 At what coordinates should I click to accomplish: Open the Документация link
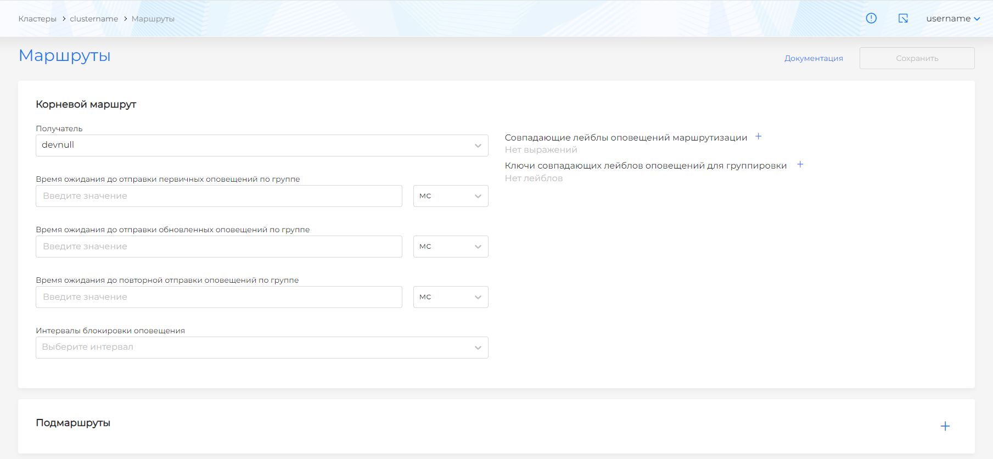pyautogui.click(x=813, y=58)
